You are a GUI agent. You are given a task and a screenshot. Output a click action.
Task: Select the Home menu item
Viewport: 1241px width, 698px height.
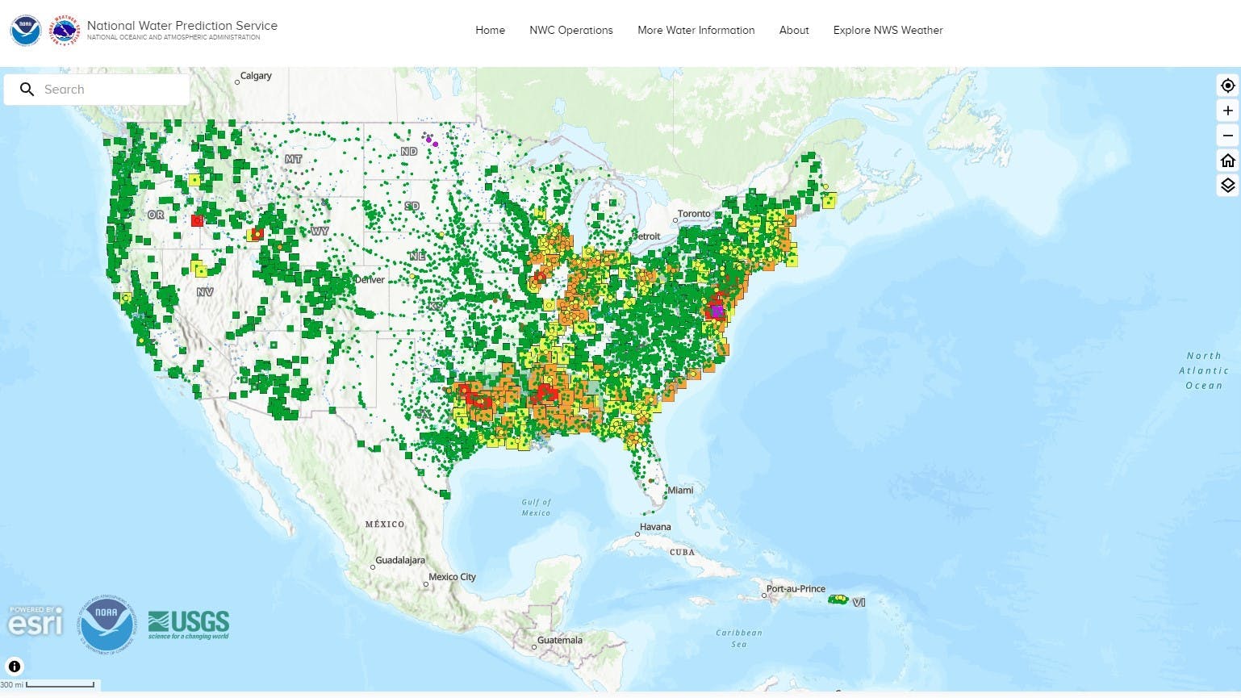(x=490, y=31)
